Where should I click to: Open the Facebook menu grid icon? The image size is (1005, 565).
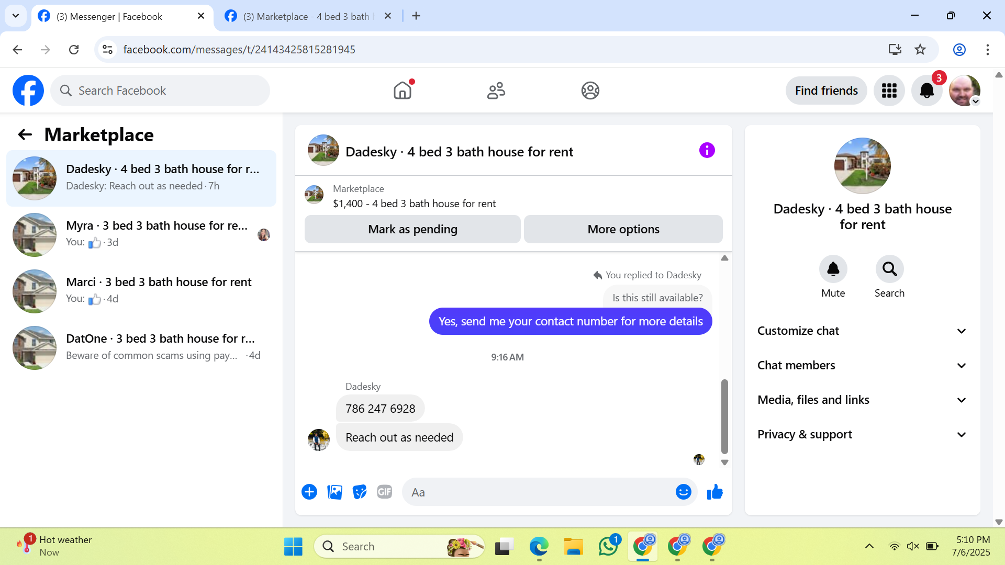click(889, 91)
